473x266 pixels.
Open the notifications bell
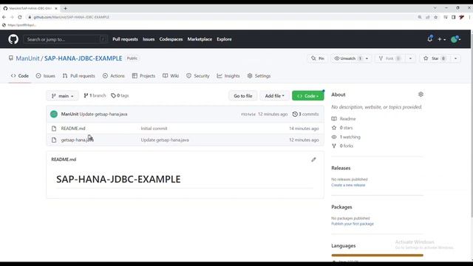point(430,39)
